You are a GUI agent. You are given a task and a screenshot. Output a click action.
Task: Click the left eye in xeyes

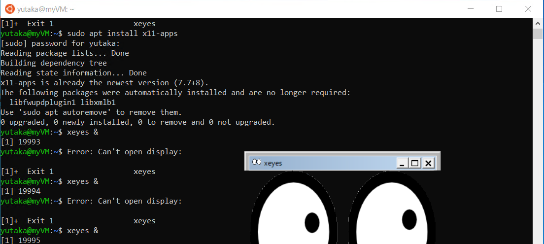pos(294,208)
